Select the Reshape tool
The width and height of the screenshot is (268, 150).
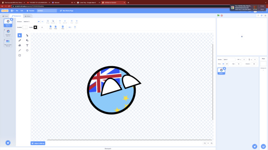(x=27, y=35)
